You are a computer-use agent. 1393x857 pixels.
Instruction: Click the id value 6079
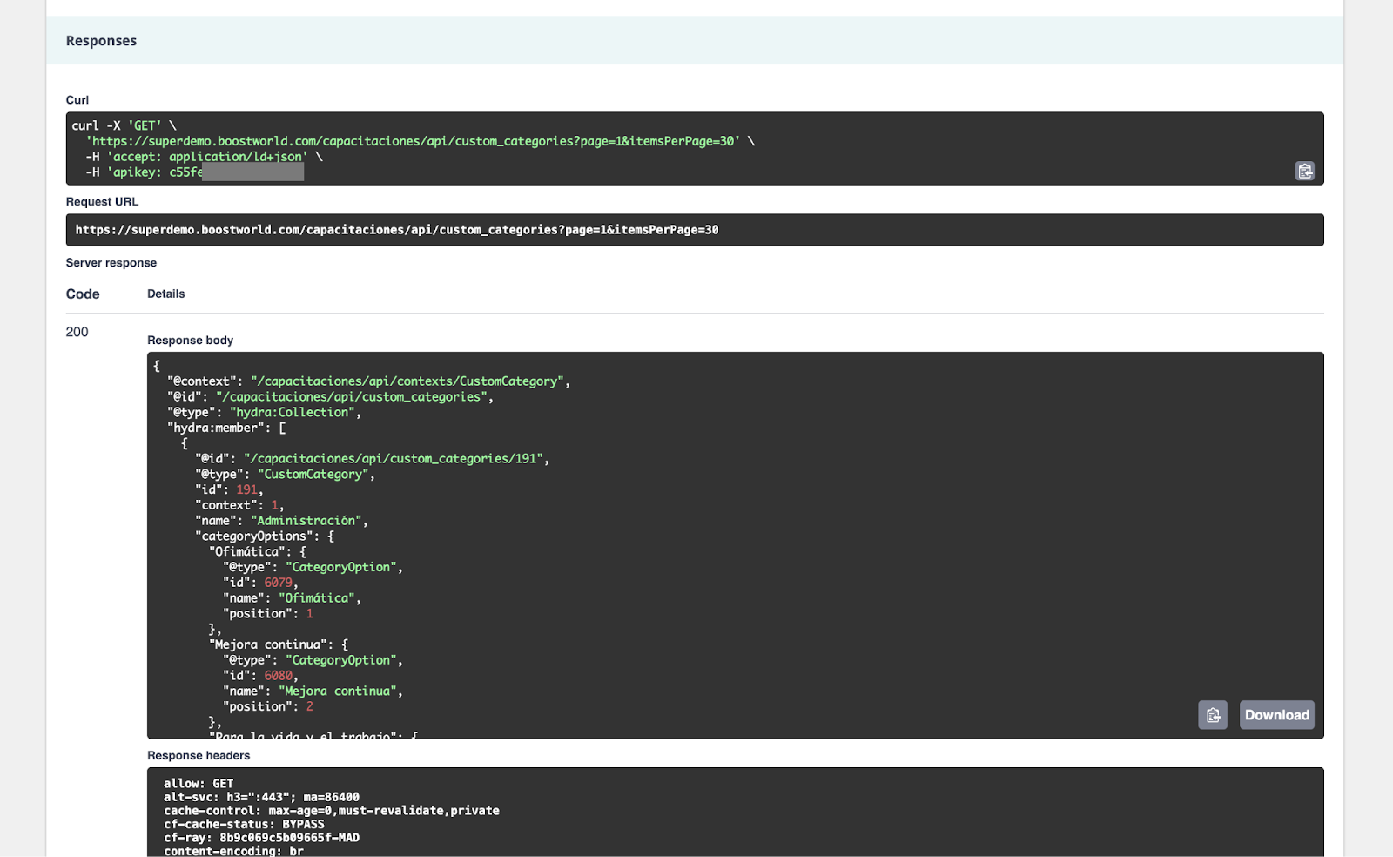tap(279, 583)
